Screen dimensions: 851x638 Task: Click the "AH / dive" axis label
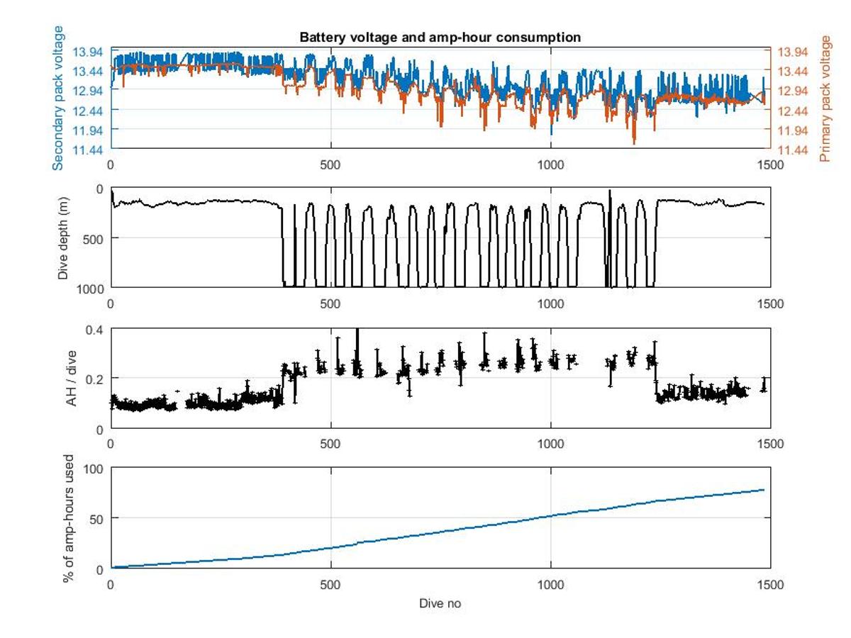tap(71, 379)
